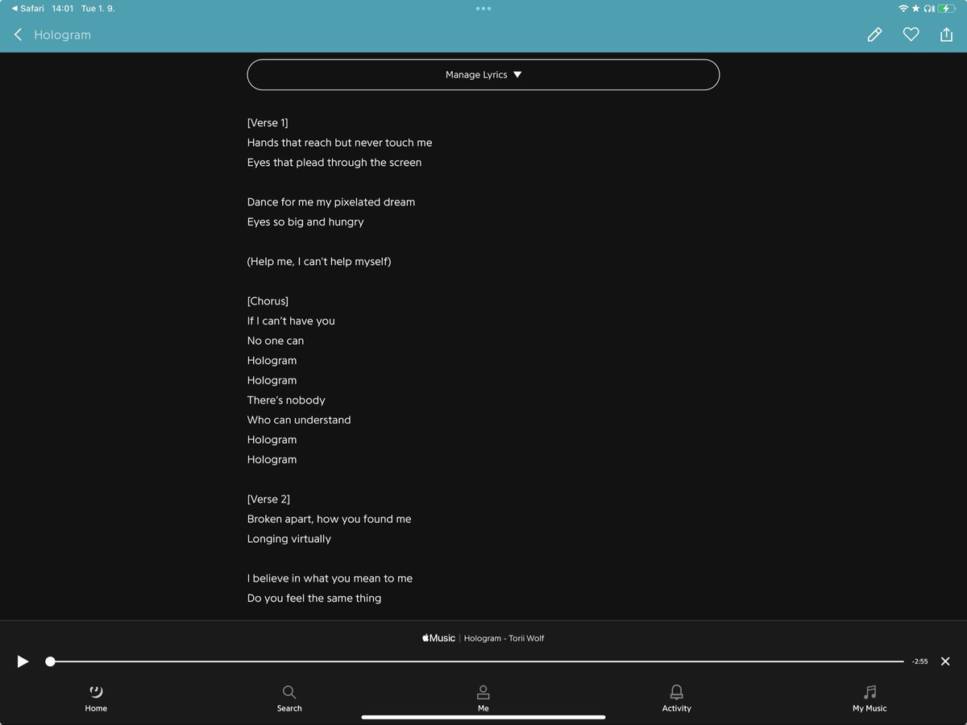Viewport: 967px width, 725px height.
Task: Tap the battery status icon
Action: (947, 8)
